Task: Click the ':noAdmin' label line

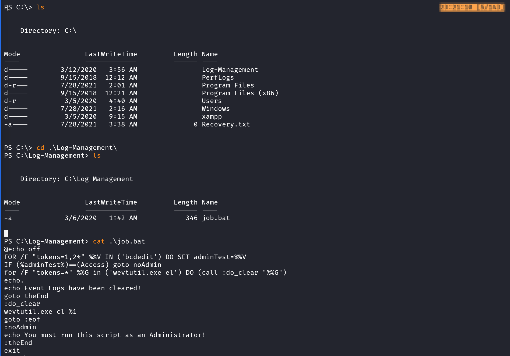Action: 20,327
